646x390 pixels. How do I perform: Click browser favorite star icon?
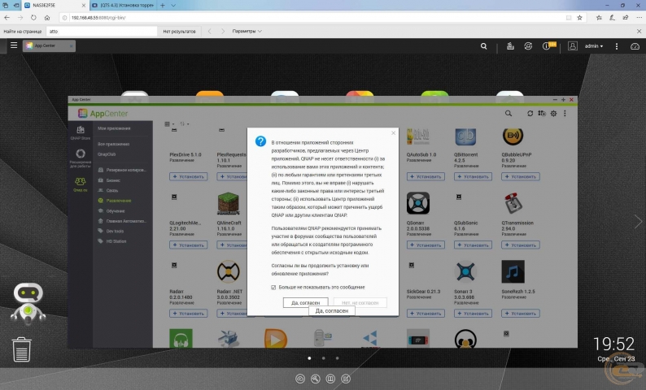tap(579, 18)
